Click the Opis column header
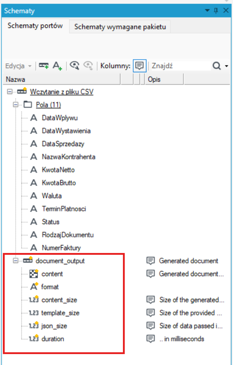 coord(164,79)
